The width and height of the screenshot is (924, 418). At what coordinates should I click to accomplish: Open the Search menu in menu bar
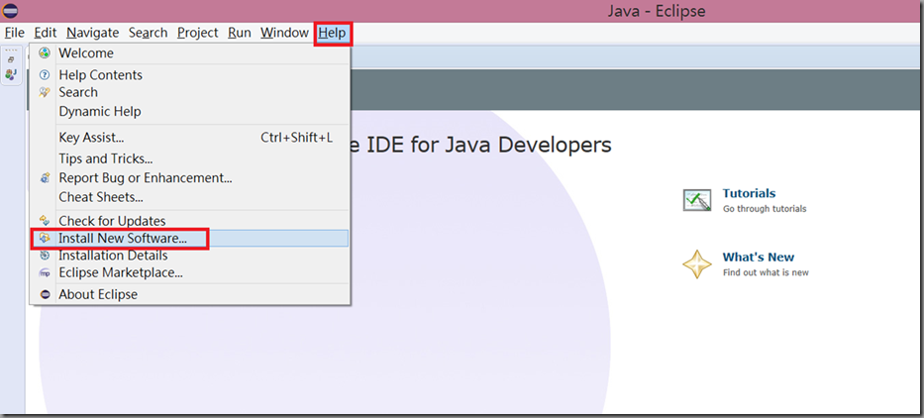[148, 33]
